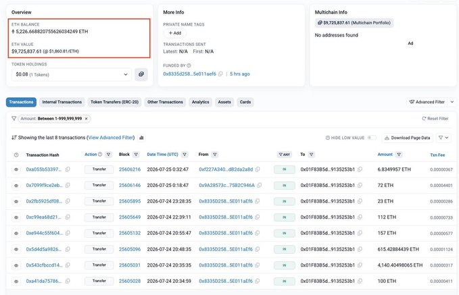
Task: Open Other Transactions tab
Action: click(165, 102)
